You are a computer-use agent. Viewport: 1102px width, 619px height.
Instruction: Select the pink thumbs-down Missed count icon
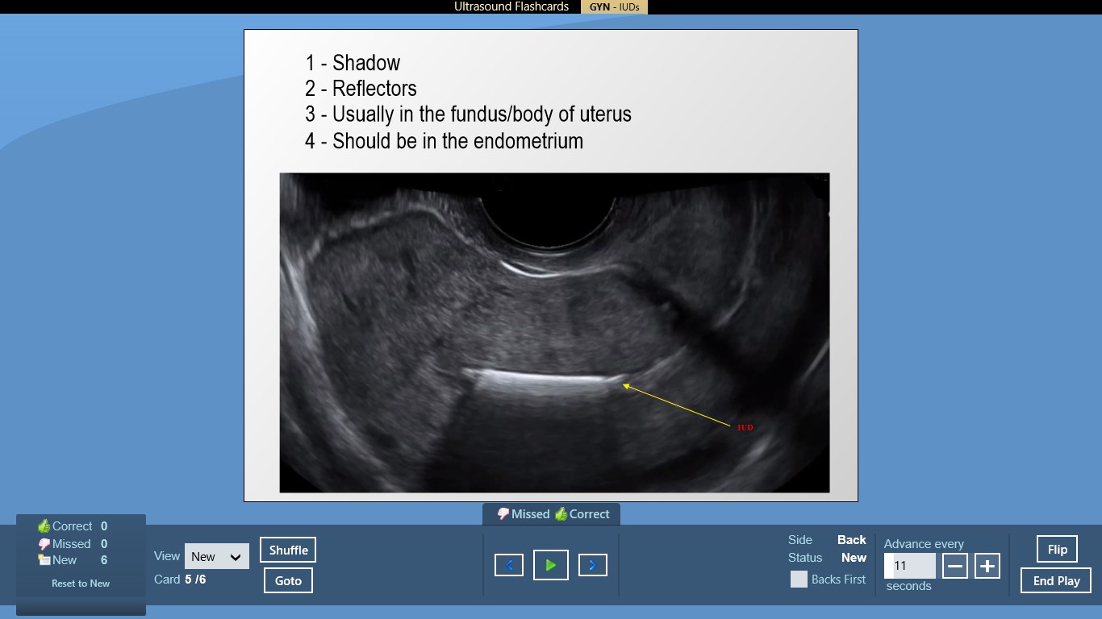click(x=44, y=544)
